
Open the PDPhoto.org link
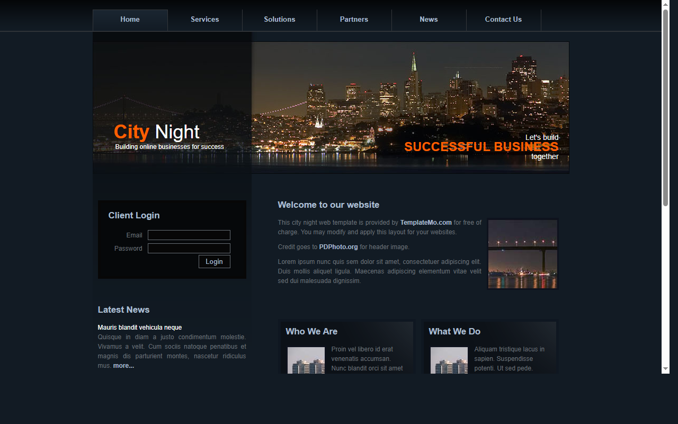(338, 247)
